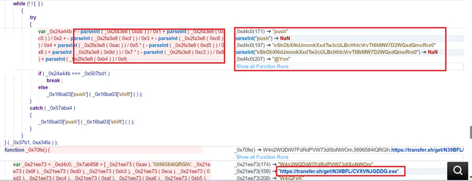Select the _0xd4c0(171) → "push" result line

(x=262, y=31)
